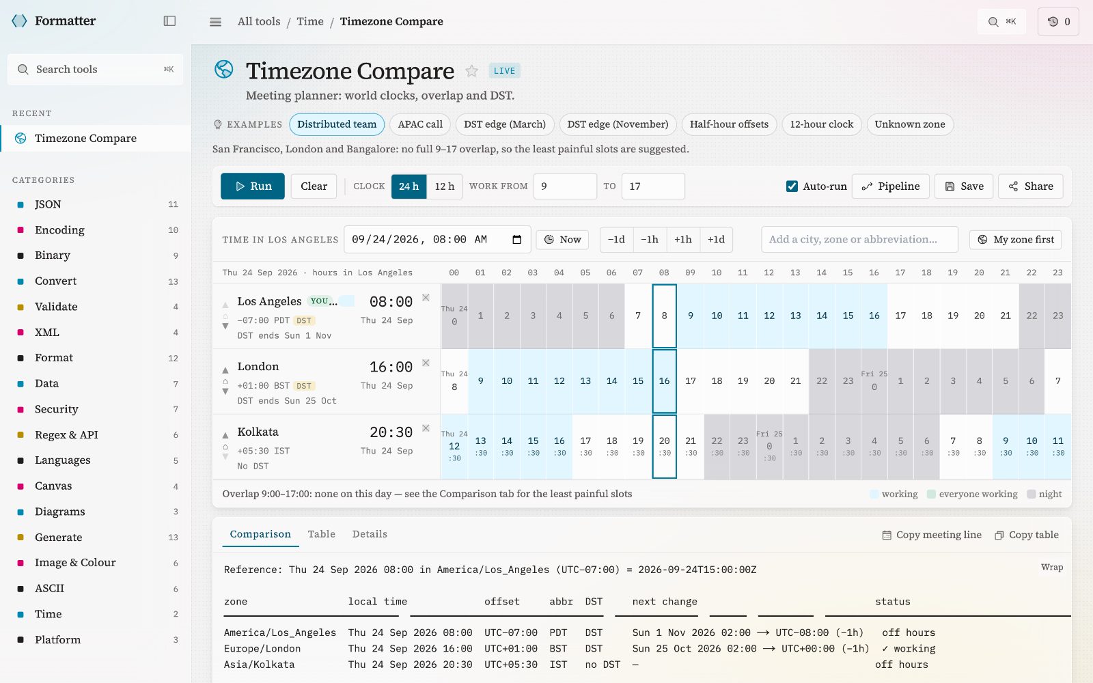Screen dimensions: 1093x683
Task: Open the calendar picker in datetime field
Action: tap(516, 240)
